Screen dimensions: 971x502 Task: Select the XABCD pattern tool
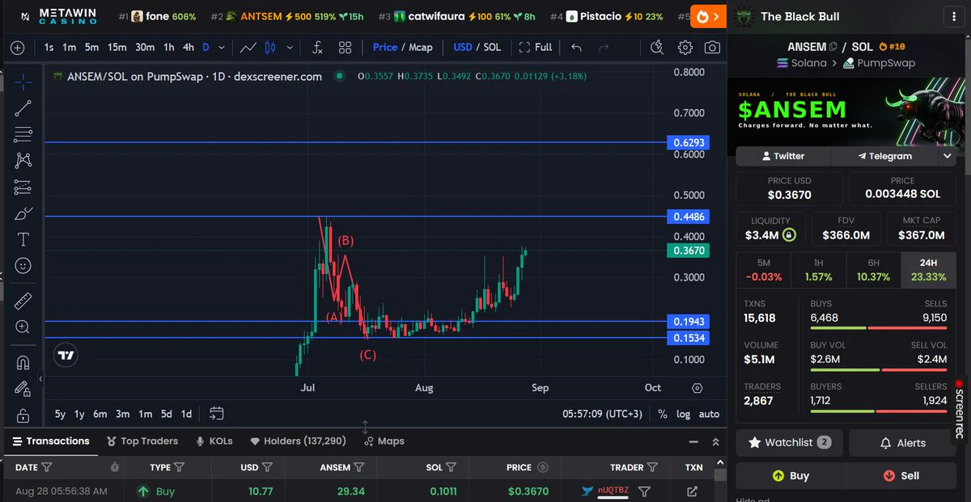point(23,161)
